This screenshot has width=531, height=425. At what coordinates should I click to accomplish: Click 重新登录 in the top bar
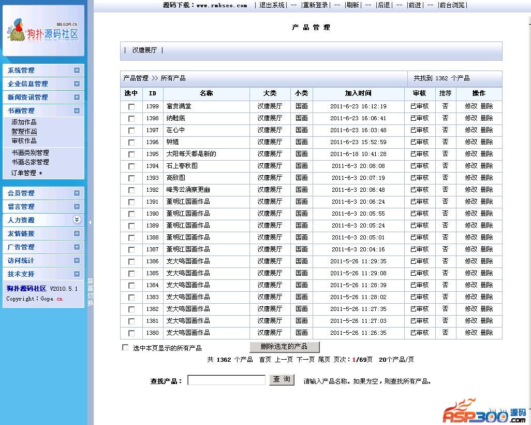[x=315, y=5]
